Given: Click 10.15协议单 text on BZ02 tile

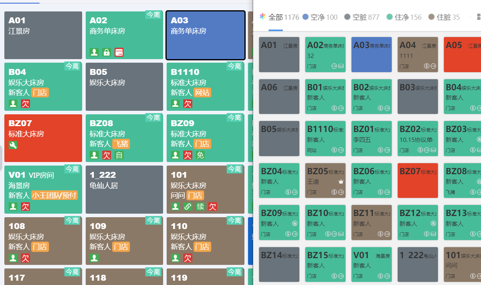Looking at the screenshot, I should point(416,140).
